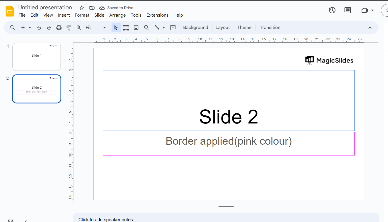
Task: Expand the line tool dropdown arrow
Action: [164, 28]
